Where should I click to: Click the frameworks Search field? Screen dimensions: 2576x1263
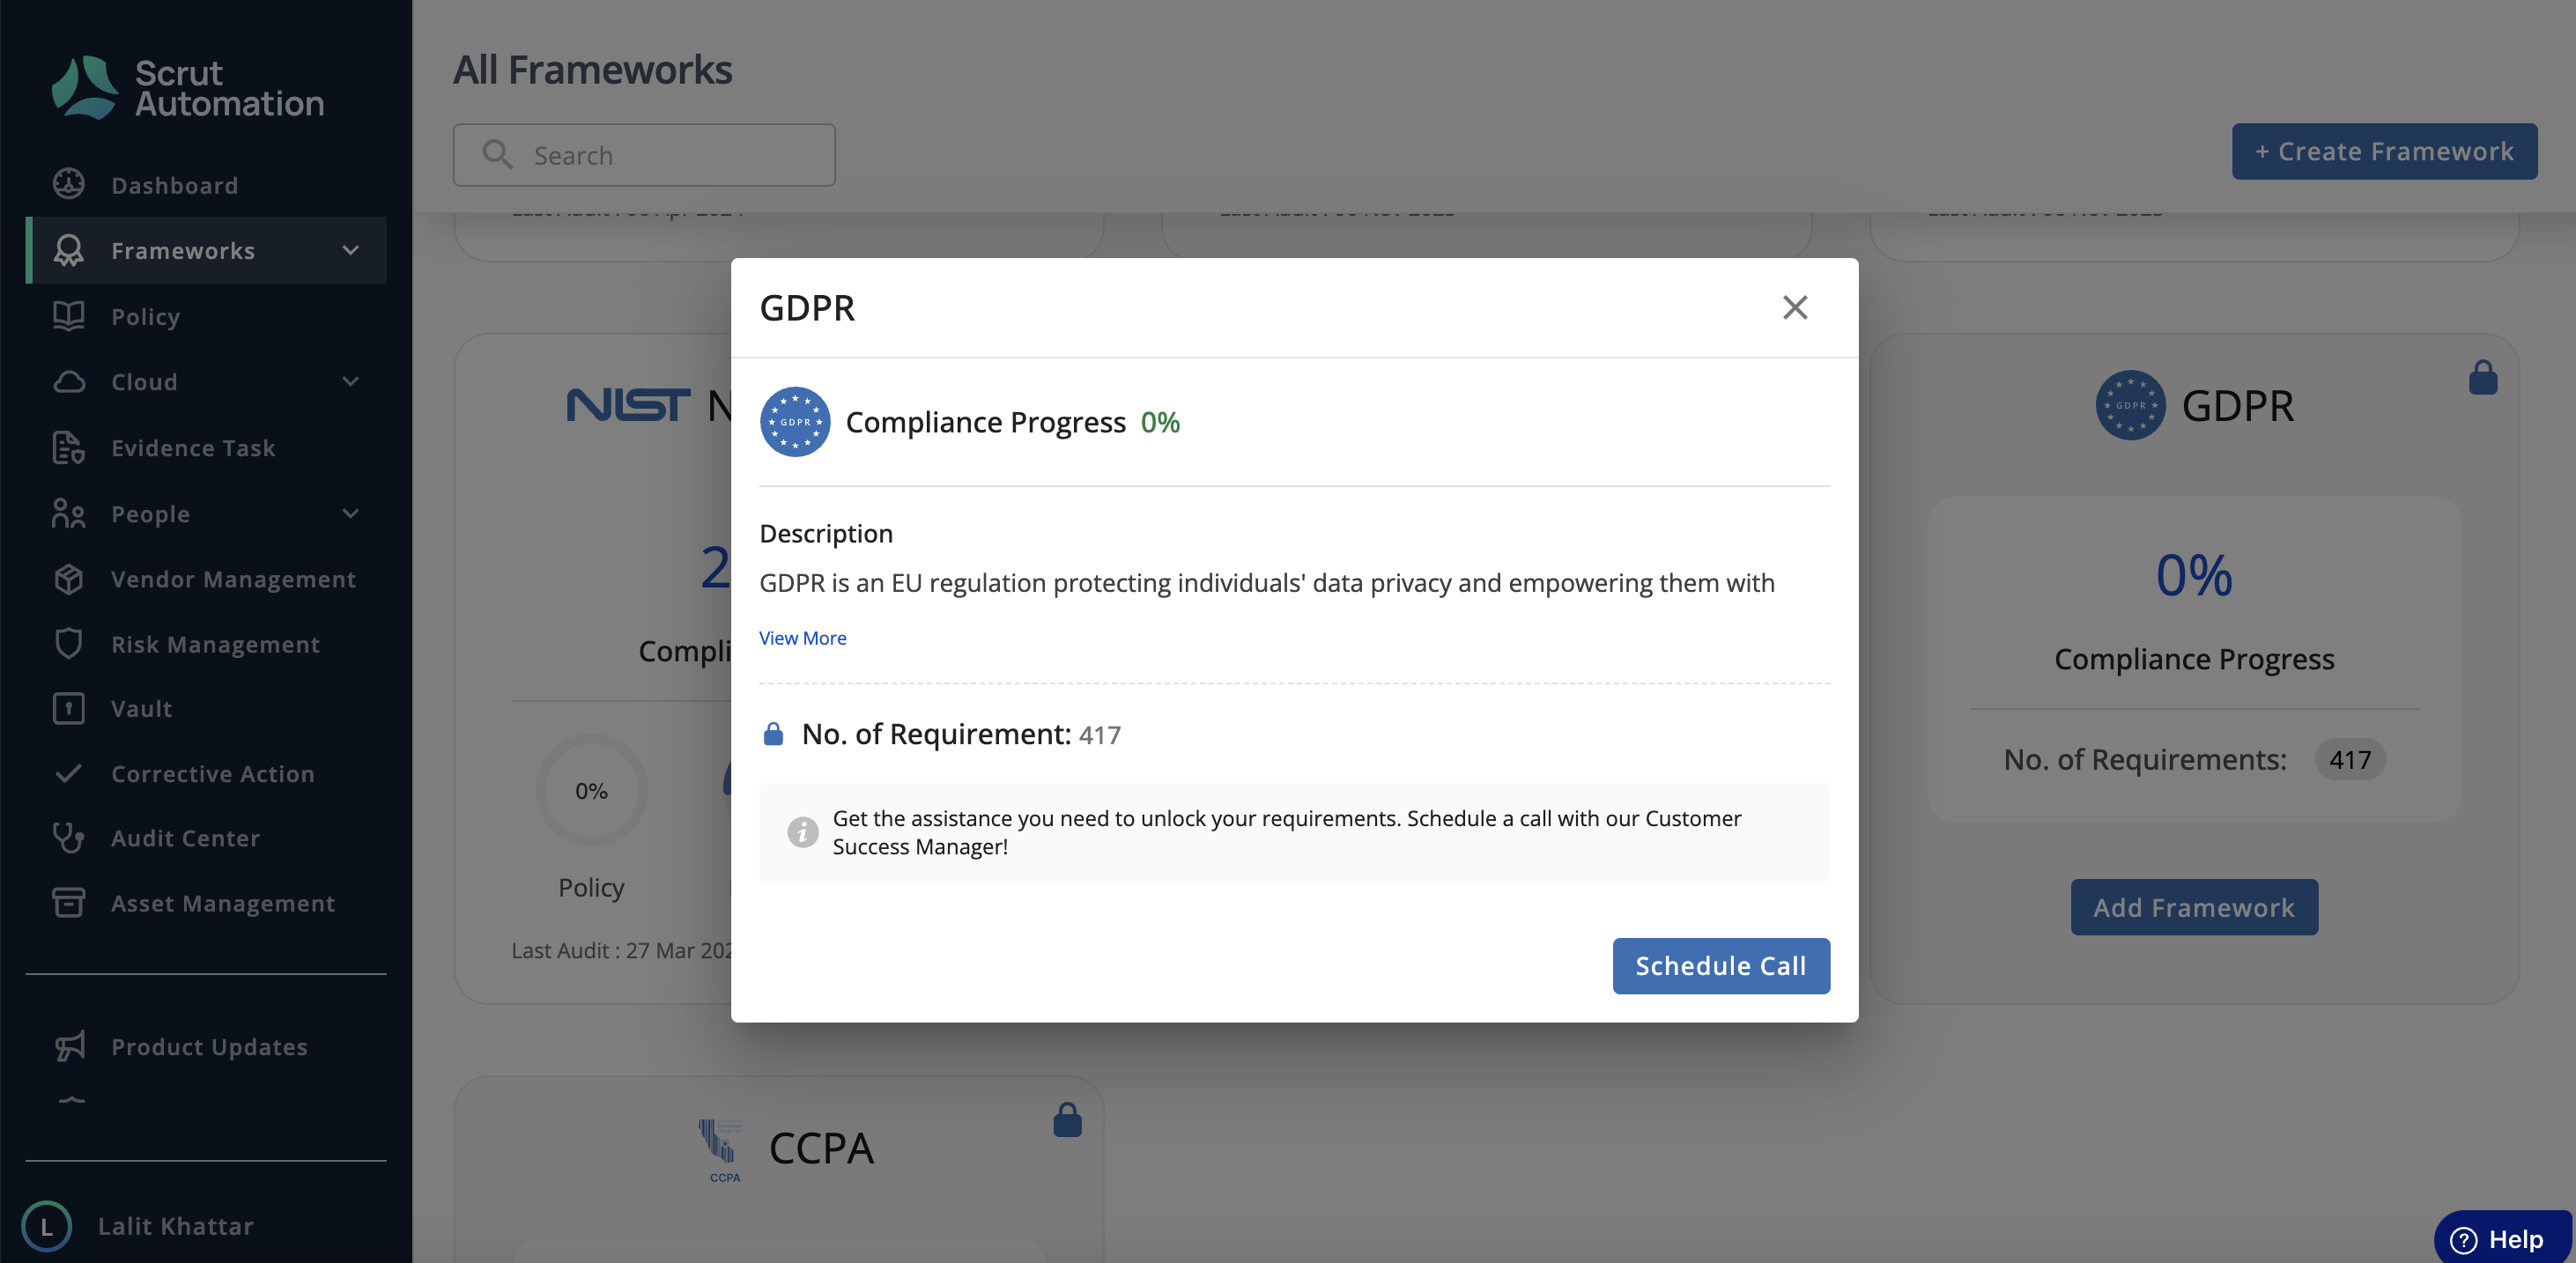tap(644, 155)
